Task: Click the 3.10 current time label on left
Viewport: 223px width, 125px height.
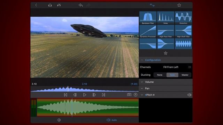Action: pos(34,84)
